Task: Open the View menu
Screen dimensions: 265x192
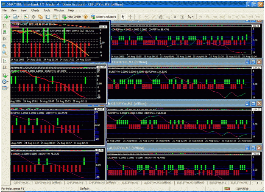Action: pyautogui.click(x=14, y=10)
